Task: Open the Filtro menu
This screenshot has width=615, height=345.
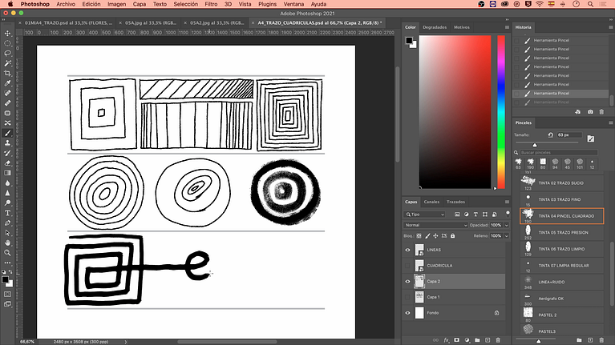Action: click(x=211, y=4)
